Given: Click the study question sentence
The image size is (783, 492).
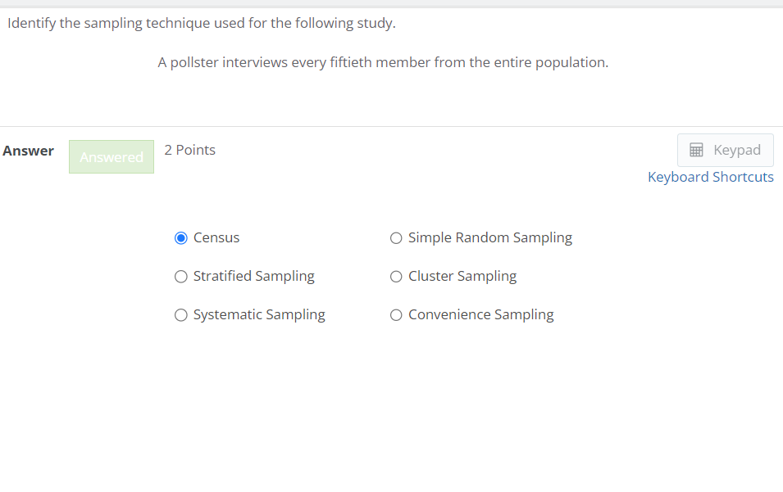Looking at the screenshot, I should [383, 62].
